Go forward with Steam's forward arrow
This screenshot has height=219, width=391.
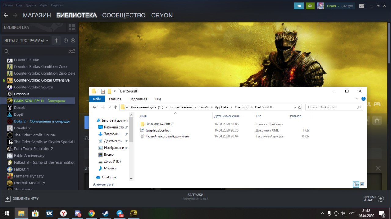(x=15, y=15)
